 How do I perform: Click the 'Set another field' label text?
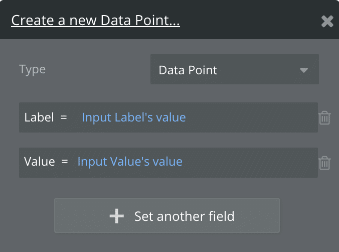(184, 216)
